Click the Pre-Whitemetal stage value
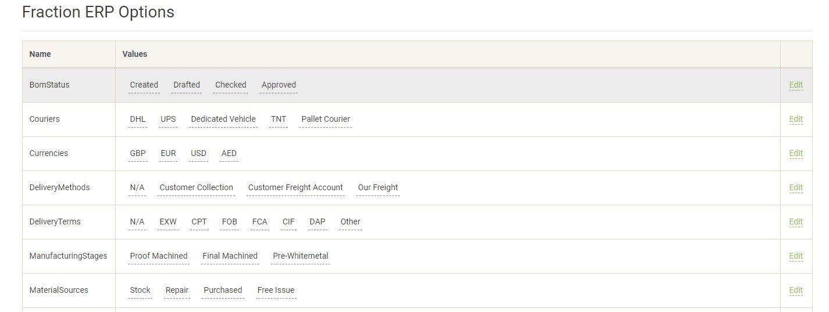This screenshot has width=829, height=312. [301, 256]
